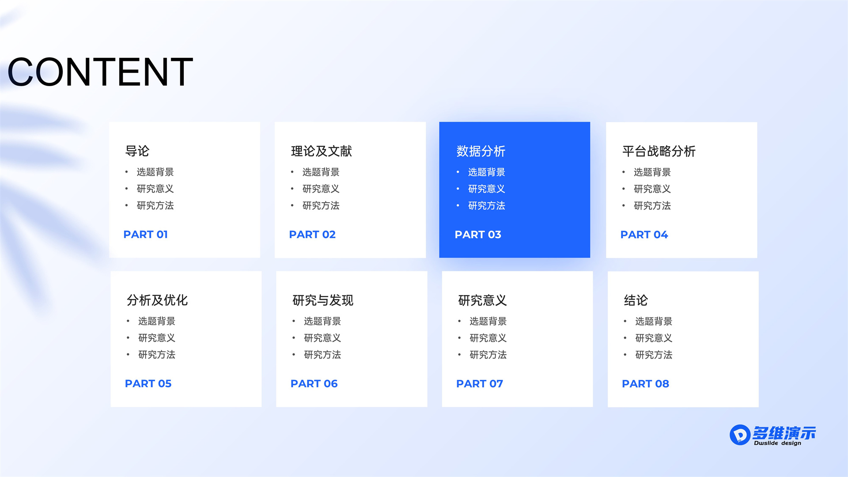This screenshot has width=848, height=477.
Task: Click the PART 02 label
Action: click(x=312, y=235)
